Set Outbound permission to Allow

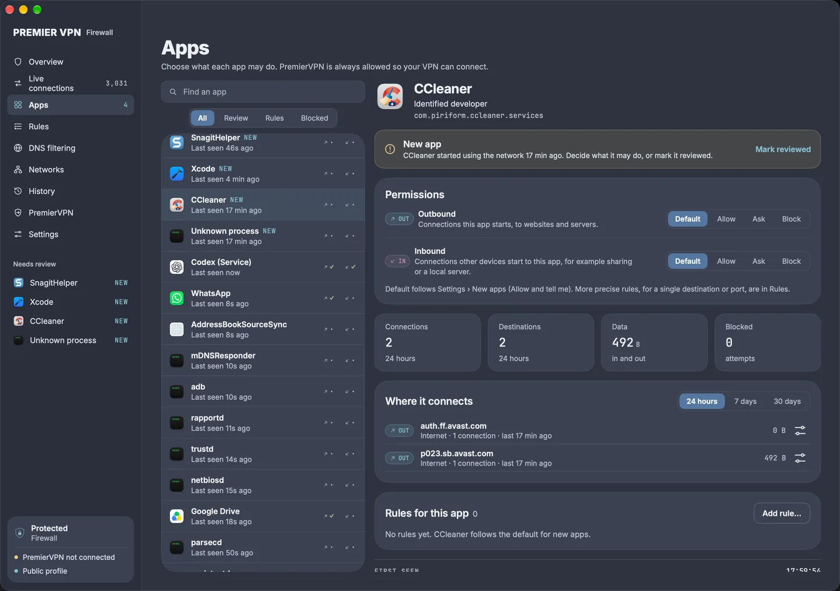726,219
